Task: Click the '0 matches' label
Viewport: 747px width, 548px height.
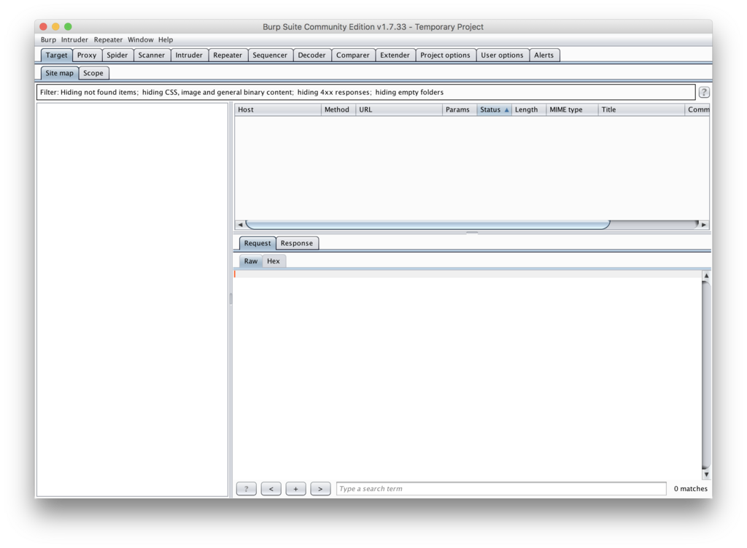Action: click(690, 488)
